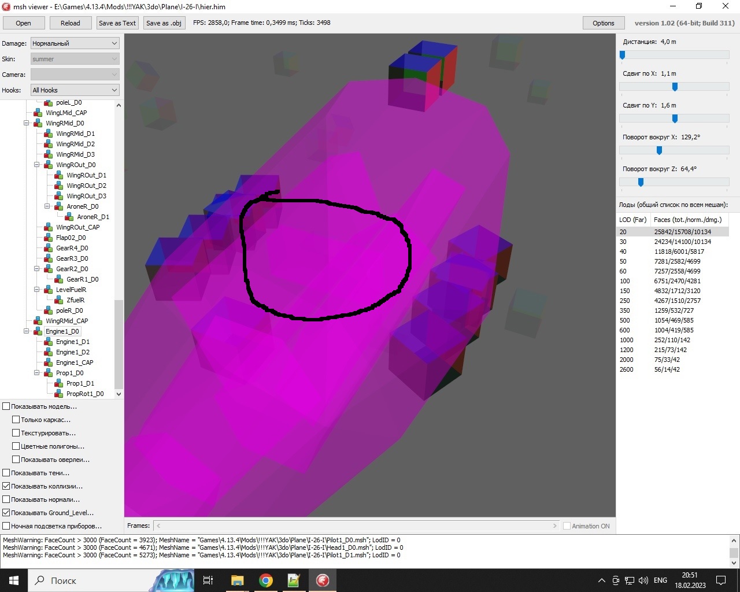Click the AroneR_D1 node icon
The height and width of the screenshot is (592, 740).
[x=69, y=217]
